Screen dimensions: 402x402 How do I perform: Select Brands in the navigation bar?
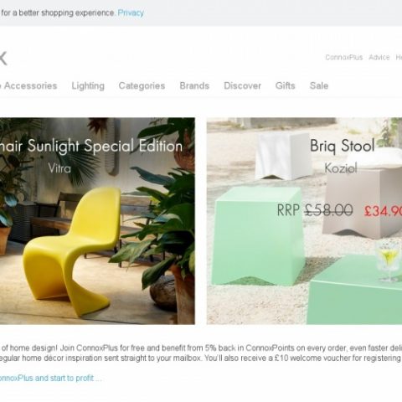click(194, 85)
